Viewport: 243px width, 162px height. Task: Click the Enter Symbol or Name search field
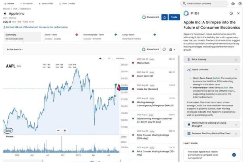pos(205,3)
